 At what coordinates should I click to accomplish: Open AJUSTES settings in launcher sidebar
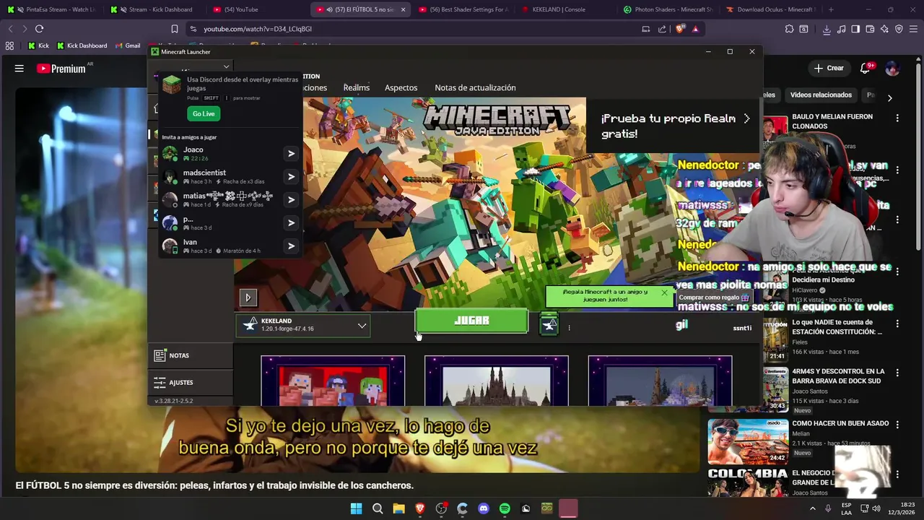click(x=191, y=382)
